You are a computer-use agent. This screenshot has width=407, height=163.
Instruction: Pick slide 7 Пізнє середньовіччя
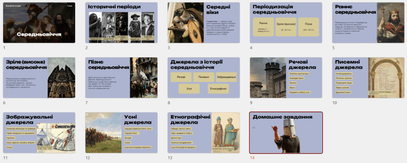click(121, 78)
